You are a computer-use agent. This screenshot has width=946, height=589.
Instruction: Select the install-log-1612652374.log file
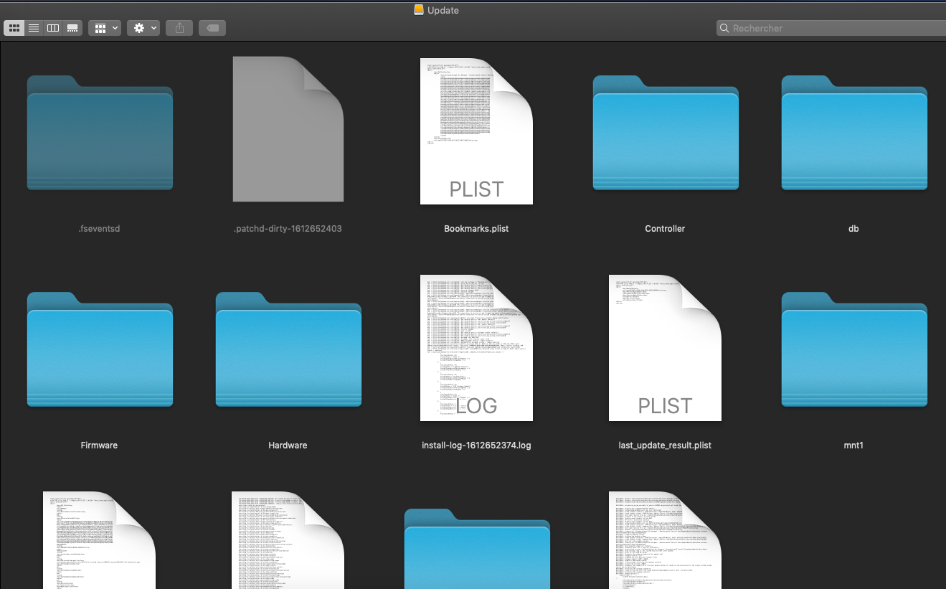tap(476, 348)
